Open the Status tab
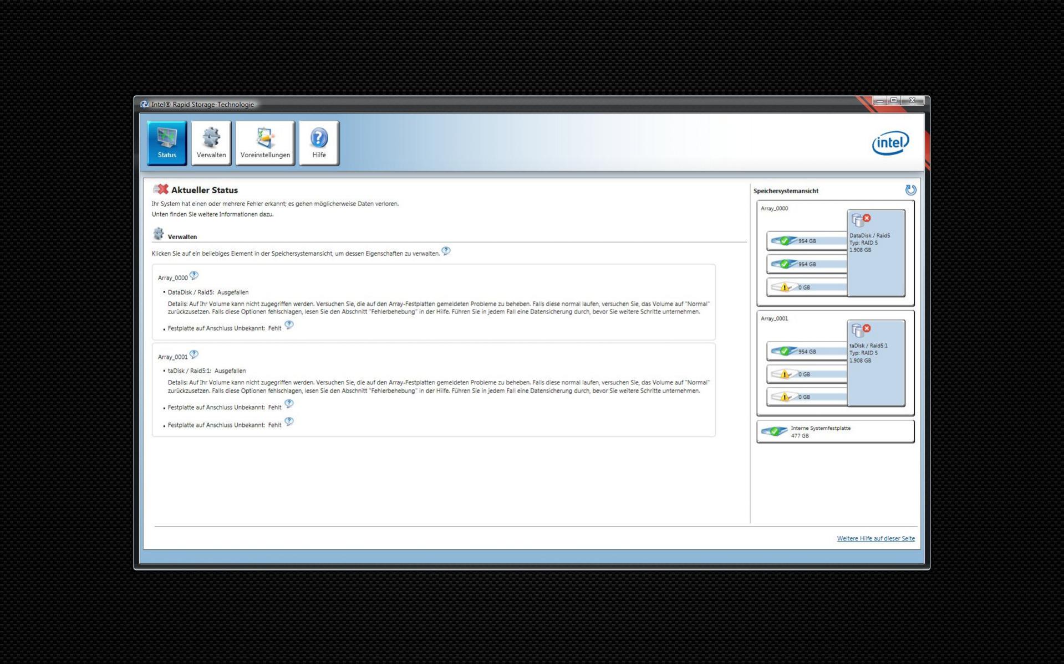 pyautogui.click(x=167, y=143)
